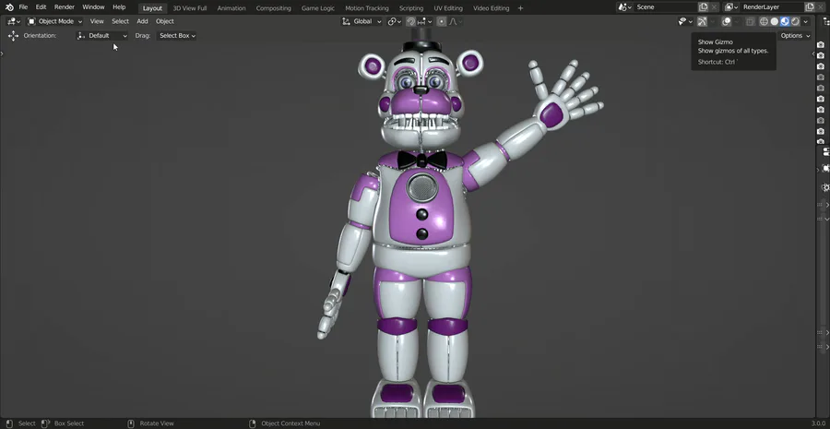Switch to the Game Logic workspace tab
830x429 pixels.
tap(318, 8)
